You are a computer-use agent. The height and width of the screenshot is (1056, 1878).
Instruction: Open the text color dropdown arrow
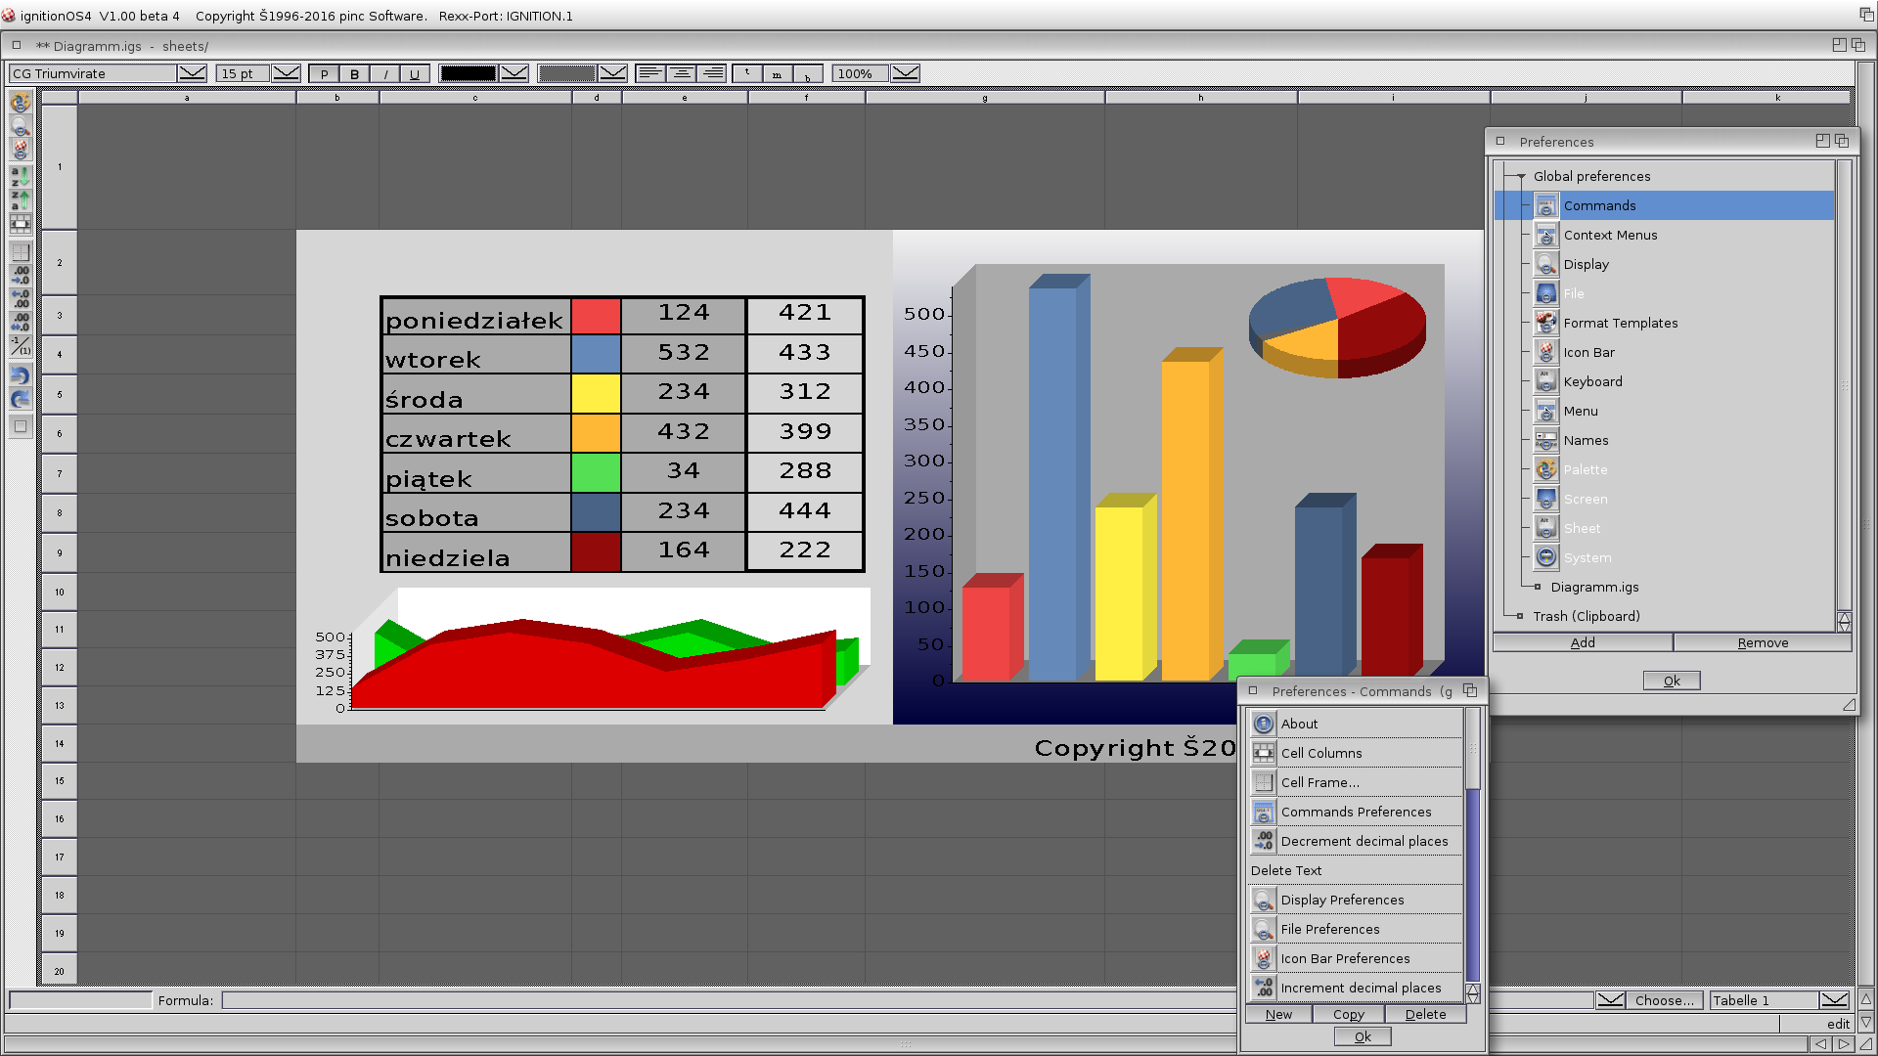[514, 73]
